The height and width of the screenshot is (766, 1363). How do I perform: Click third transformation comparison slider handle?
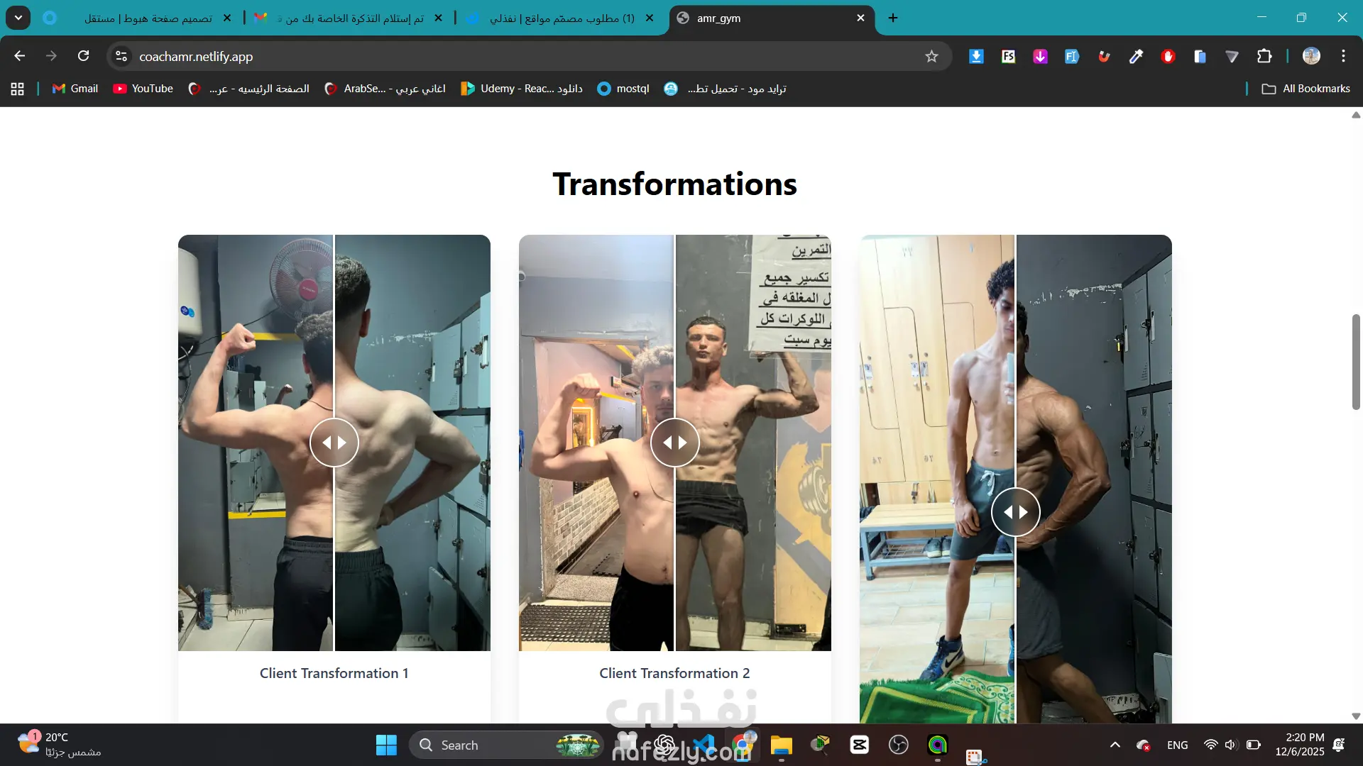click(x=1015, y=512)
